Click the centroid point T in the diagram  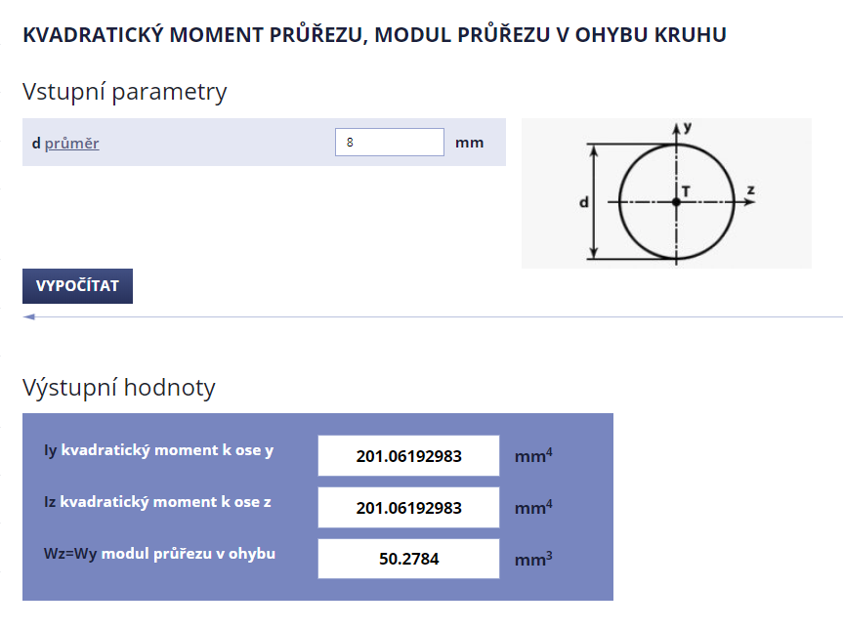coord(676,201)
